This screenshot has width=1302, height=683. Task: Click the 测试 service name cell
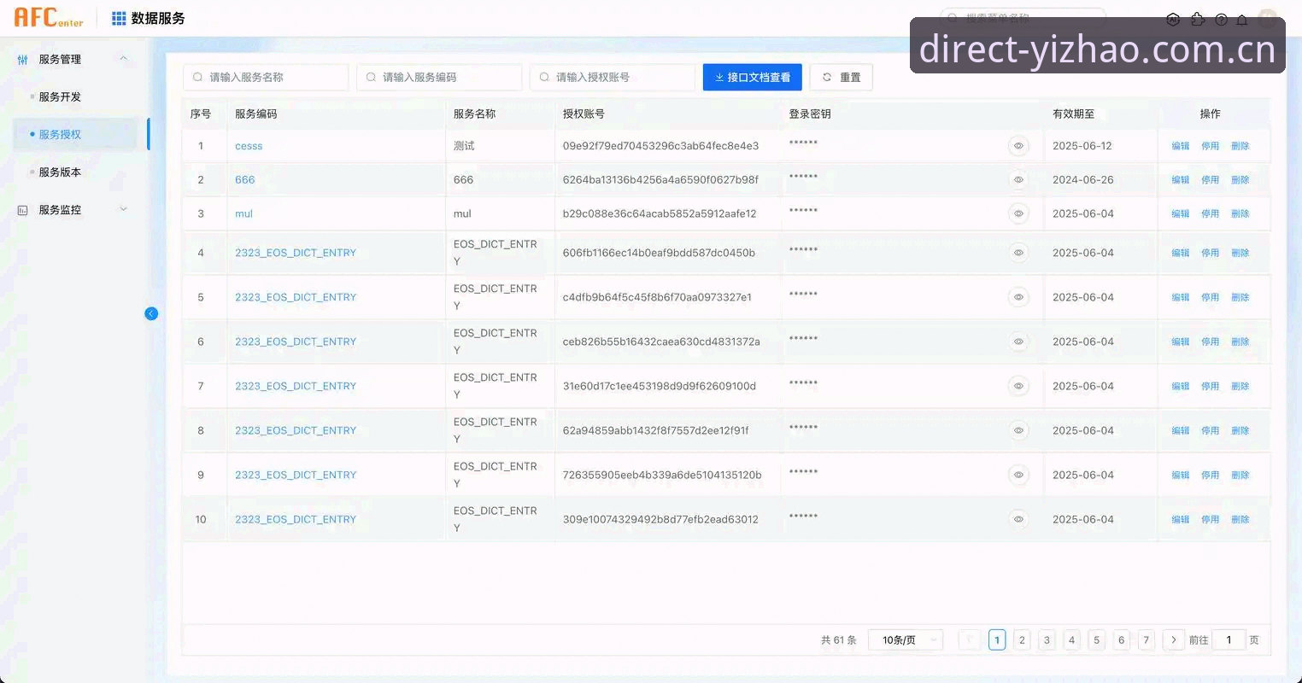[x=464, y=146]
